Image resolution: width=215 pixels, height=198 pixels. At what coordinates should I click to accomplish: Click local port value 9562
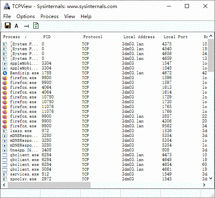click(167, 126)
